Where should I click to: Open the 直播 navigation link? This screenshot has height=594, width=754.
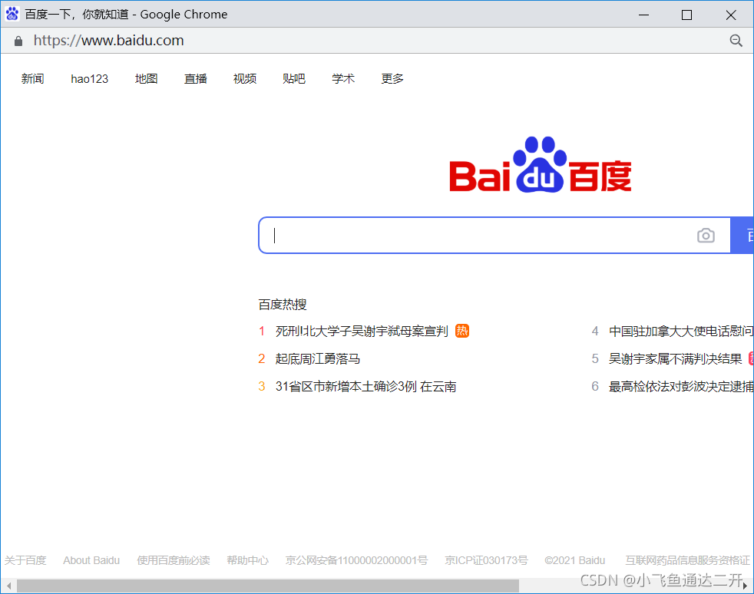point(196,78)
